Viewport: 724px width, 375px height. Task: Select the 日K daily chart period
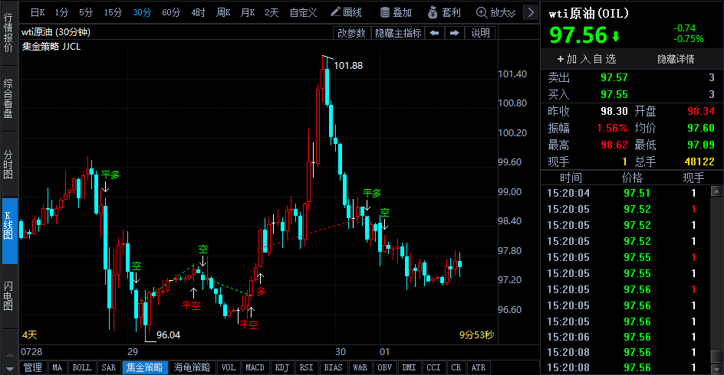(x=38, y=12)
